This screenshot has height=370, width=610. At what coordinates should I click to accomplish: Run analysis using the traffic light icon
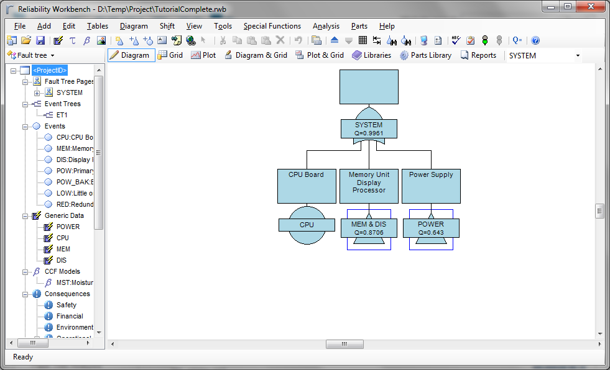coord(484,40)
